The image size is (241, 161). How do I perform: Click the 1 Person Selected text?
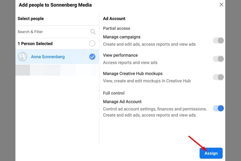[35, 43]
